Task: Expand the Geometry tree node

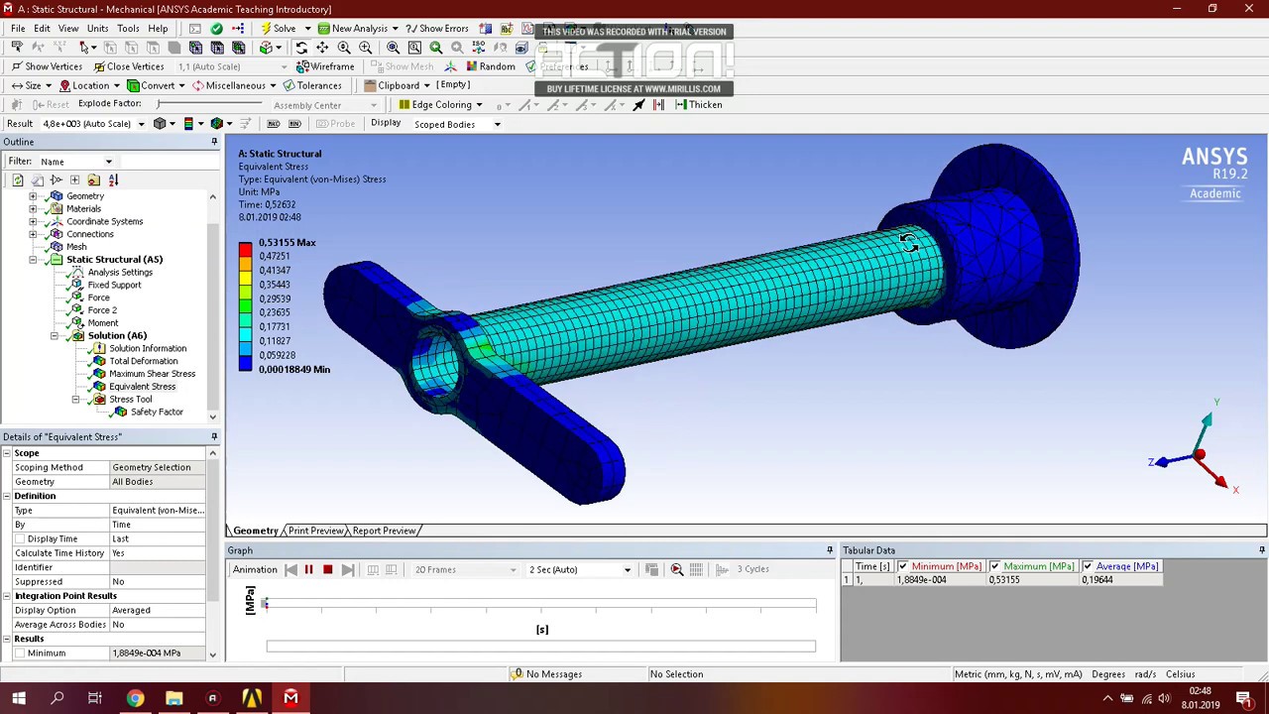Action: click(33, 196)
